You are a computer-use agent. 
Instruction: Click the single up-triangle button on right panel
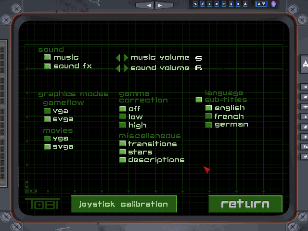pos(305,116)
